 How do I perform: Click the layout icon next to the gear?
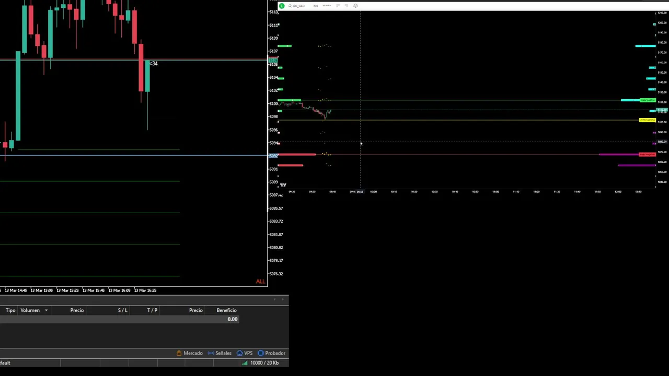coord(346,6)
